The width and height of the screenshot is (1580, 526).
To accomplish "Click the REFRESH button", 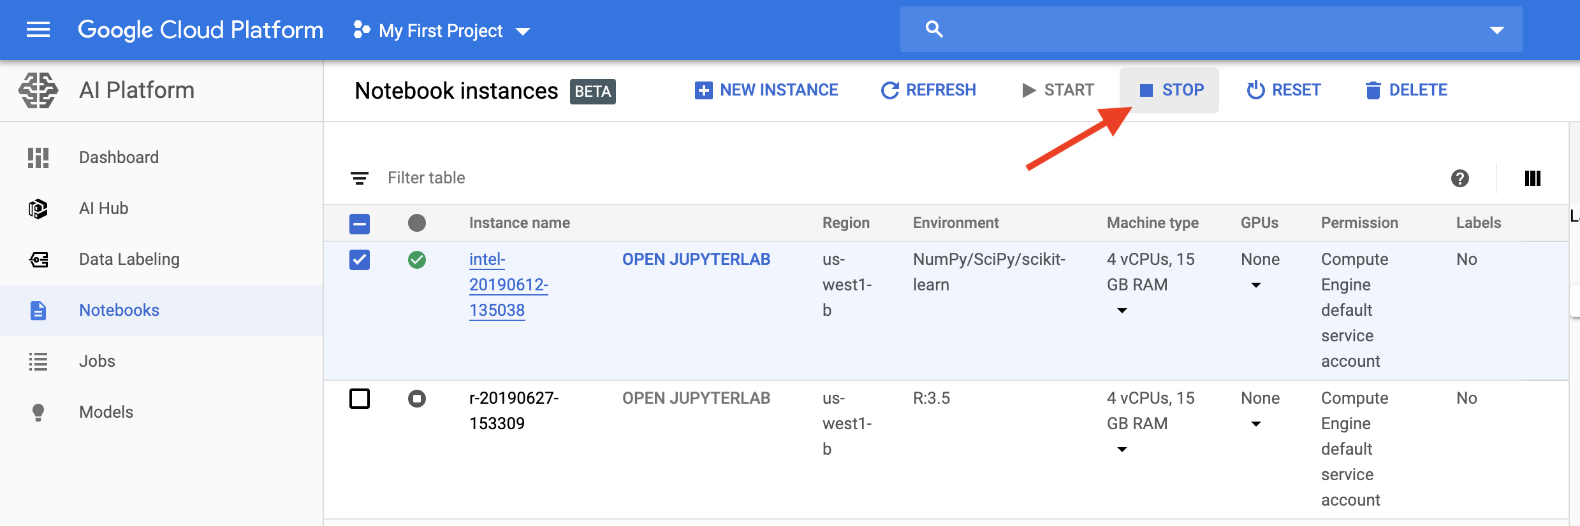I will click(x=928, y=90).
